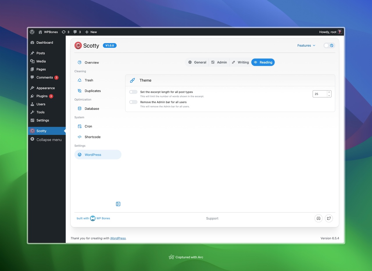The image size is (372, 271).
Task: Open the Twitter icon button
Action: click(x=329, y=218)
